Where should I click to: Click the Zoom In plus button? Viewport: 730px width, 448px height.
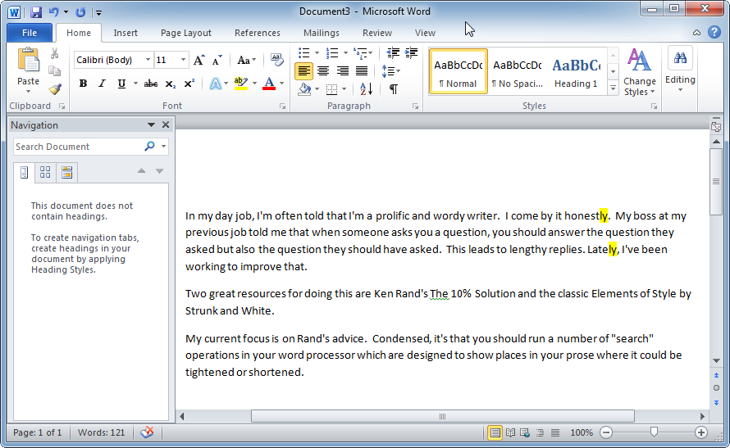coord(701,432)
